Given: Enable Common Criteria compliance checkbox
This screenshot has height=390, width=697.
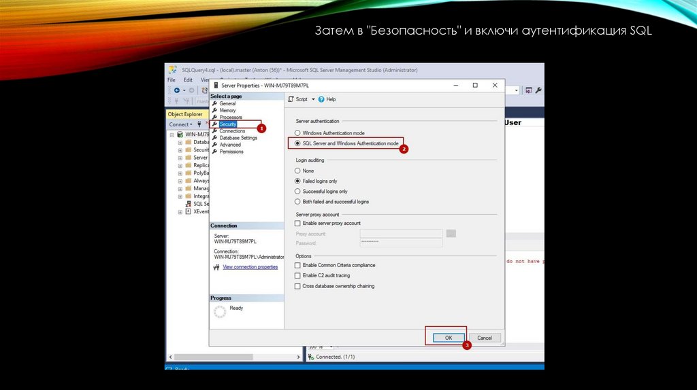Looking at the screenshot, I should click(x=297, y=266).
